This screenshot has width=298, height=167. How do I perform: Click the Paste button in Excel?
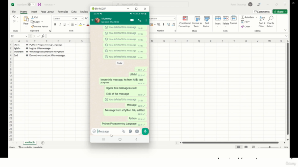point(26,20)
